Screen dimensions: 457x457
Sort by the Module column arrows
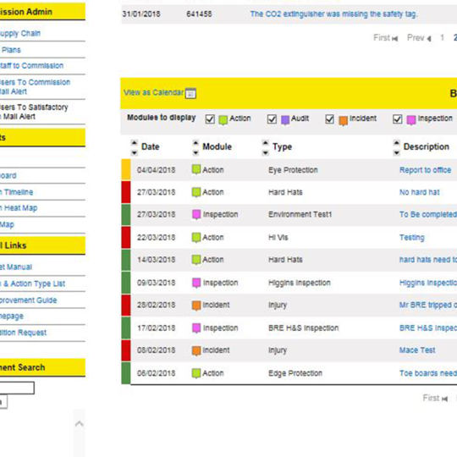(195, 148)
